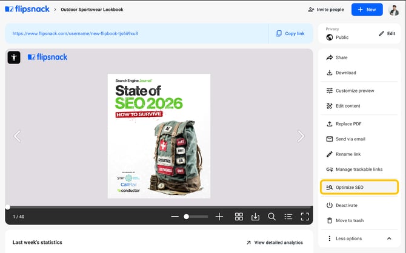Click the Flipsnack logo in header
The height and width of the screenshot is (253, 406).
click(27, 9)
